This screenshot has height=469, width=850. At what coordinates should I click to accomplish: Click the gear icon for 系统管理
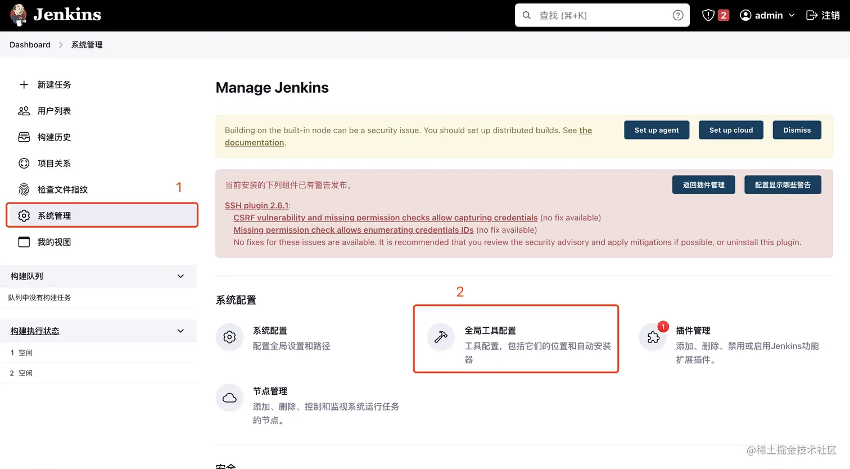24,215
